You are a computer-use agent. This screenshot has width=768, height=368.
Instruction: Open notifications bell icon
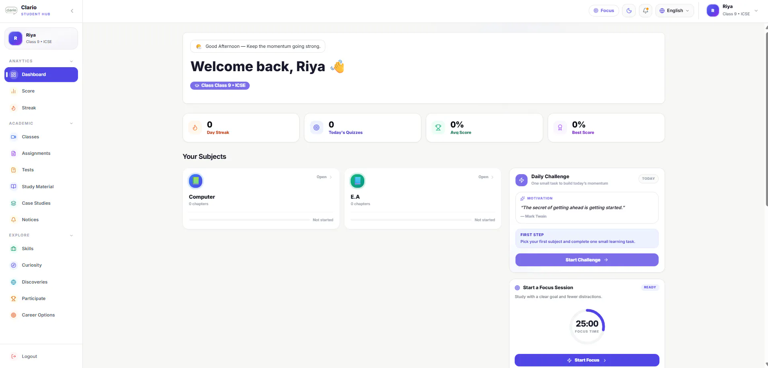pyautogui.click(x=645, y=10)
